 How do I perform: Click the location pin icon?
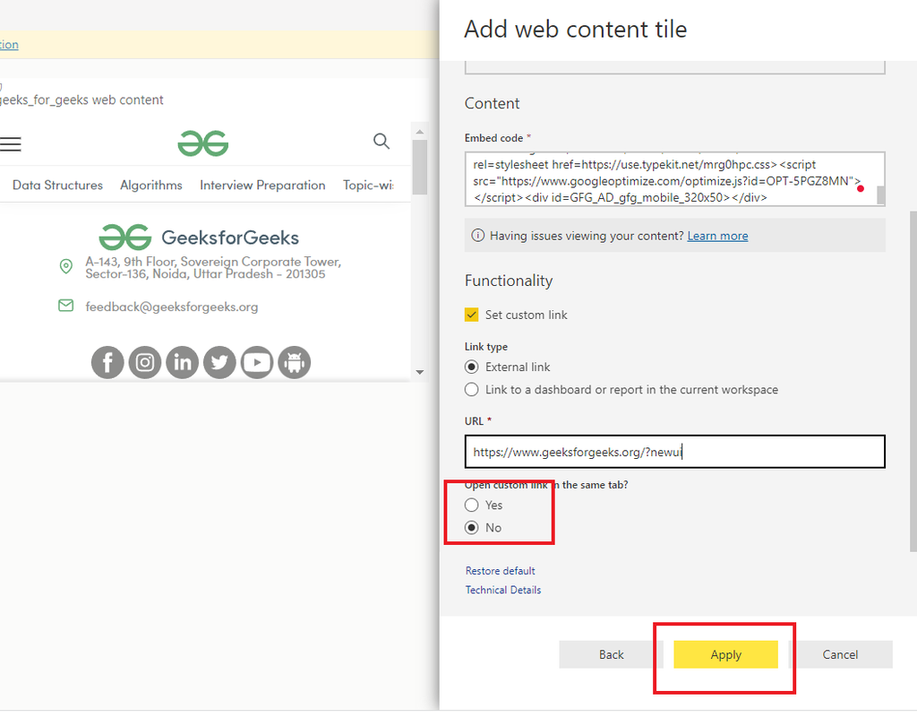[66, 267]
